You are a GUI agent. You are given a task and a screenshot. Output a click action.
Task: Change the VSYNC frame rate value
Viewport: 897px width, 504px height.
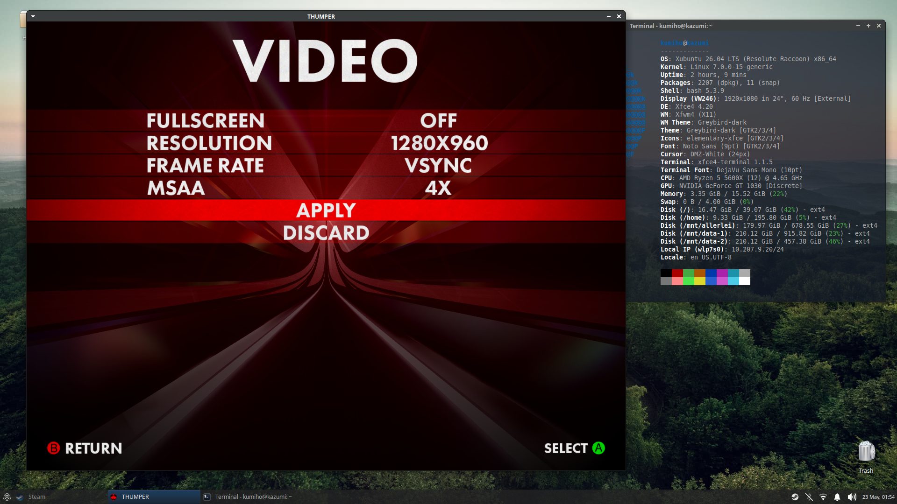[438, 165]
